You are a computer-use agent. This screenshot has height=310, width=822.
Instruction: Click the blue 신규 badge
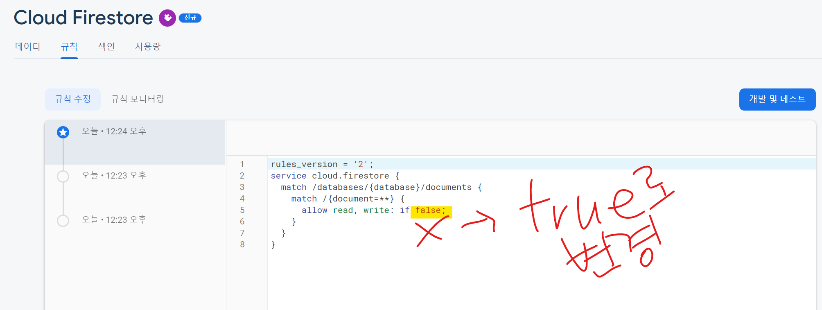pos(190,18)
